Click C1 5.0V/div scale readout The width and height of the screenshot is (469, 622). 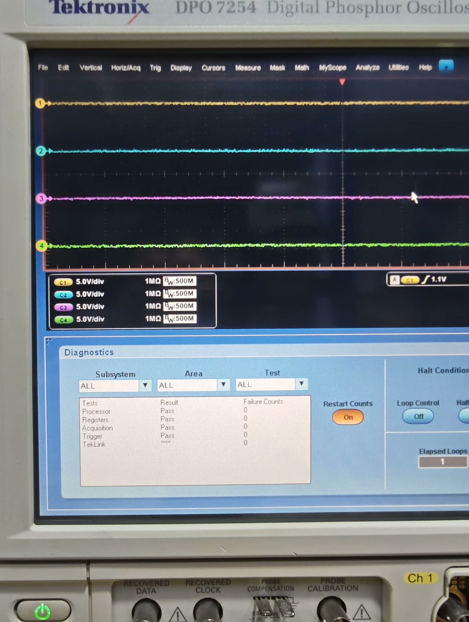click(90, 282)
